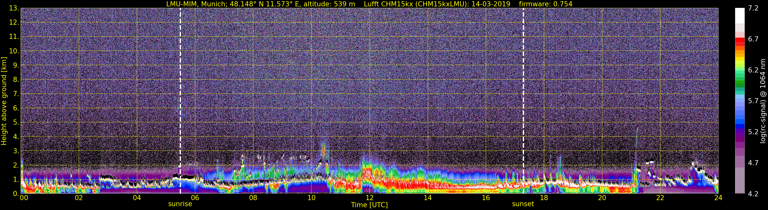Click the colorbar value '5.2'
Image resolution: width=768 pixels, height=210 pixels.
point(753,132)
